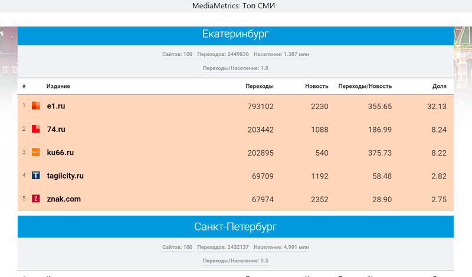
Task: Click the 8.24 share value
Action: [x=439, y=130]
